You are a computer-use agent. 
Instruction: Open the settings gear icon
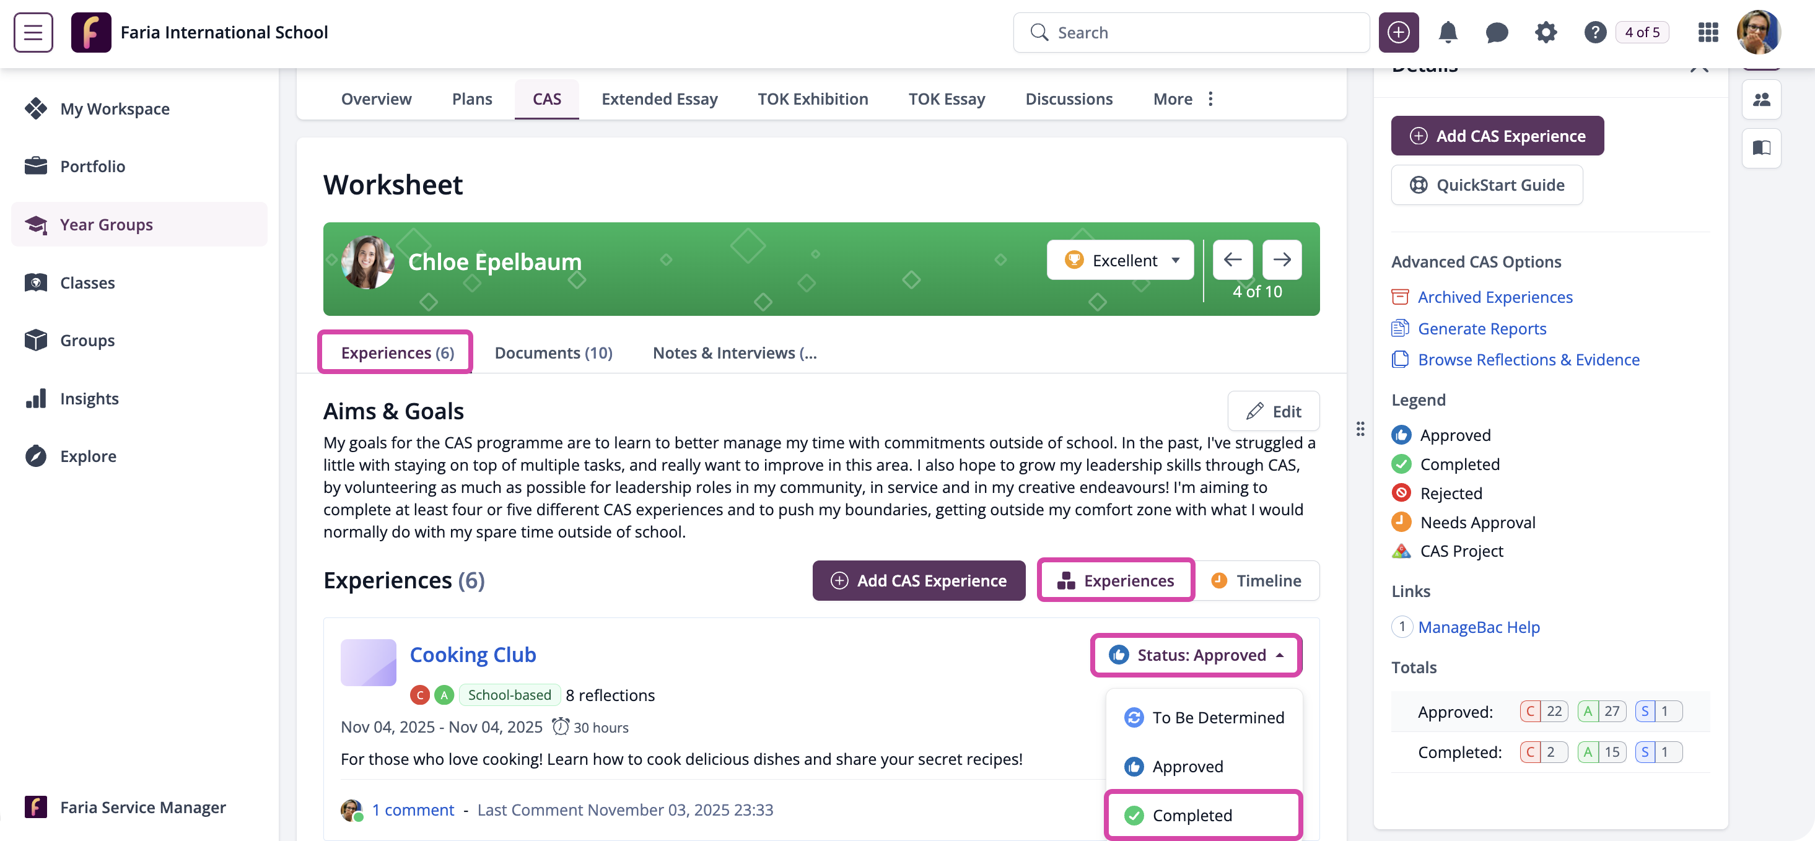(x=1545, y=32)
